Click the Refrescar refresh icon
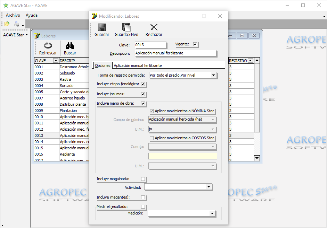Viewport: 327px width, 228px height. 48,46
